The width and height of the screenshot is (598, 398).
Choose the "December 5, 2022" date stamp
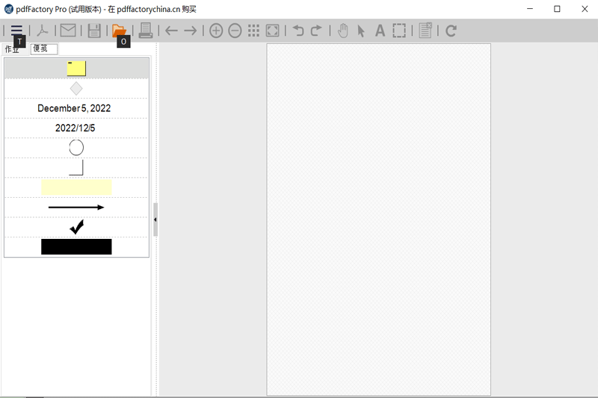coord(75,108)
